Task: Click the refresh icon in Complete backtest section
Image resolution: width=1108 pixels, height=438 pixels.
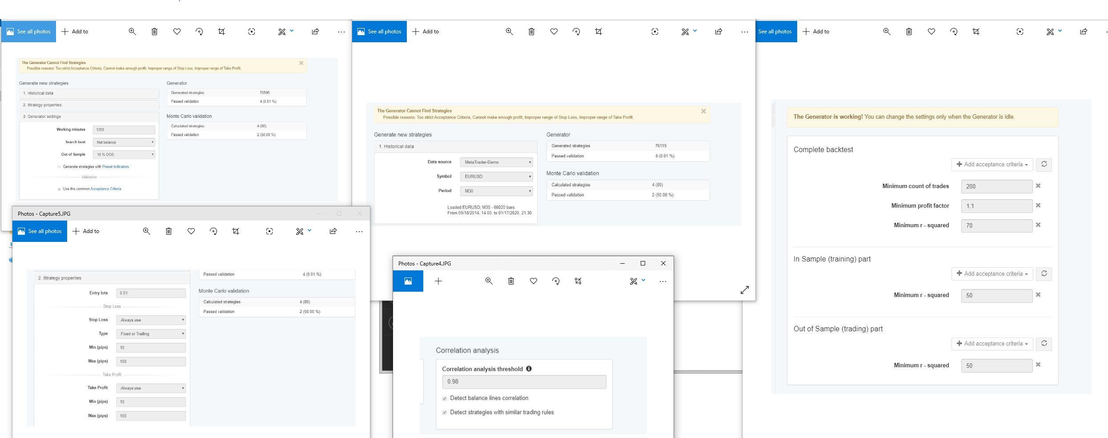Action: click(1044, 165)
